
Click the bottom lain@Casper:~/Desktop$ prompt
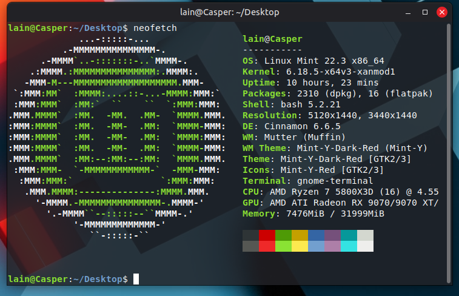point(68,279)
